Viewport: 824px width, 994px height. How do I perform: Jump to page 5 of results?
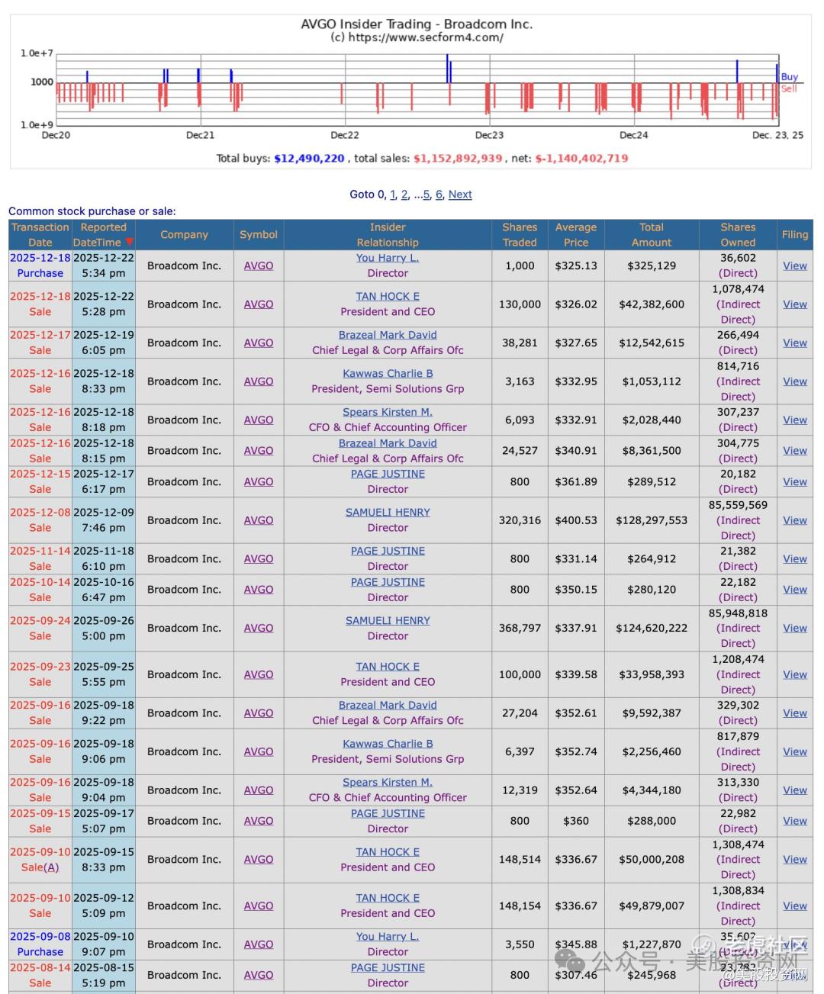(x=426, y=195)
